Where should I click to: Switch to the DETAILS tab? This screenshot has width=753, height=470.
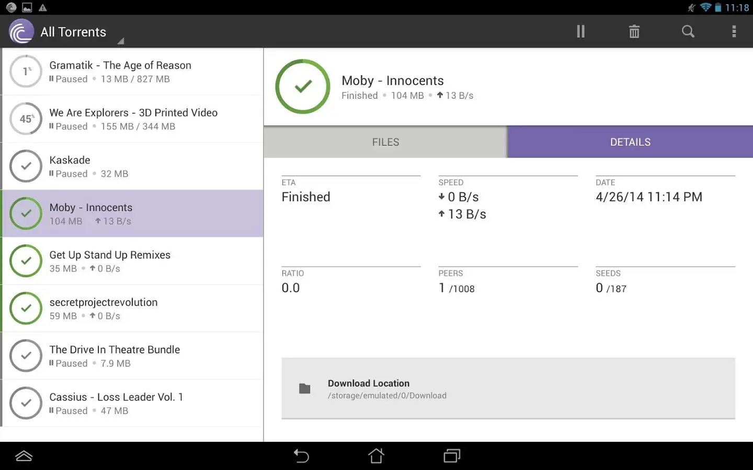point(630,142)
